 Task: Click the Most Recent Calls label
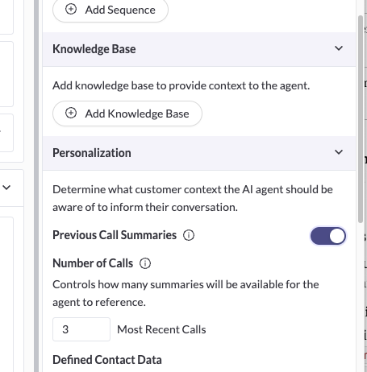click(161, 329)
